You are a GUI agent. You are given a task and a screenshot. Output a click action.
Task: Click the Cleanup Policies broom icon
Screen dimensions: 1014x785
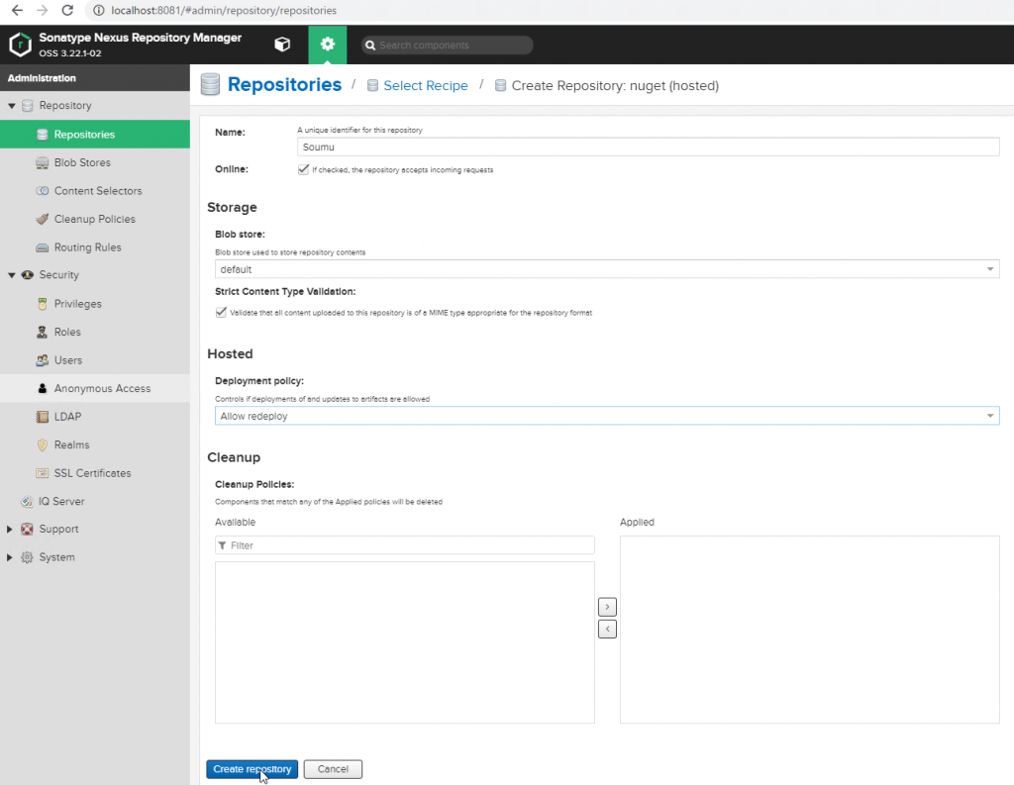42,219
